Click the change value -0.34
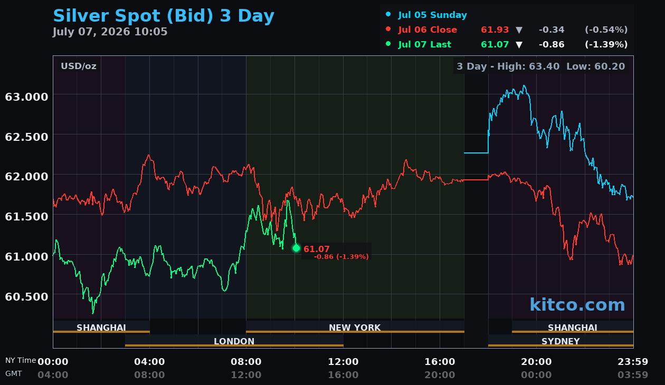Screen dimensions: 665x385 point(552,30)
